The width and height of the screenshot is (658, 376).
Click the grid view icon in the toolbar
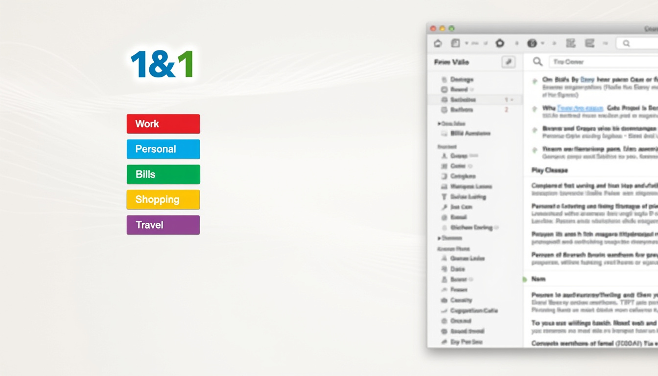pyautogui.click(x=570, y=44)
